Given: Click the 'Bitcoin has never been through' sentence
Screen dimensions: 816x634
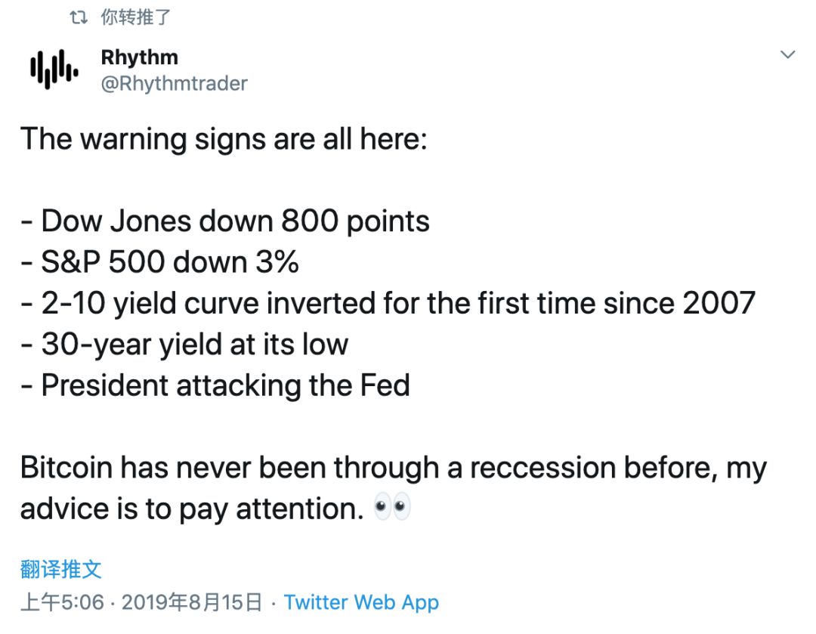Looking at the screenshot, I should 393,468.
